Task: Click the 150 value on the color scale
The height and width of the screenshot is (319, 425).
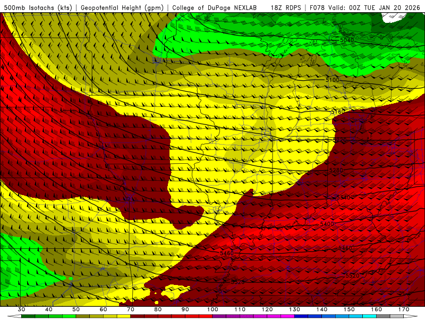Action: click(x=349, y=309)
